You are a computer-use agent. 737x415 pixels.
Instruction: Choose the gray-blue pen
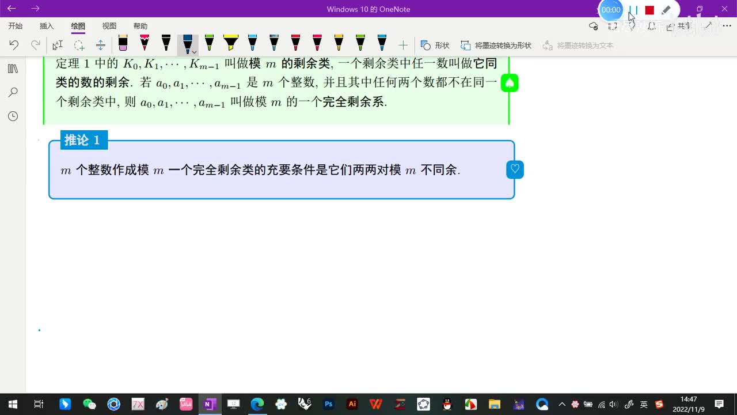click(274, 44)
